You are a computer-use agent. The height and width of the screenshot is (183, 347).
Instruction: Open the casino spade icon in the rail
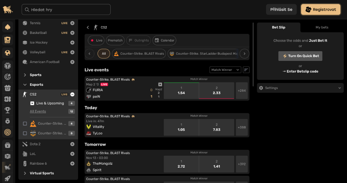point(8,27)
